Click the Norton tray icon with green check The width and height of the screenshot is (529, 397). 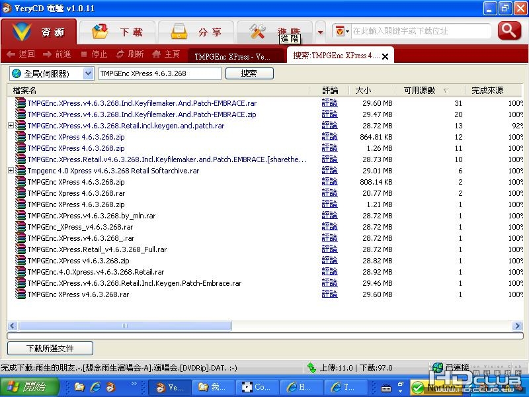pyautogui.click(x=418, y=388)
